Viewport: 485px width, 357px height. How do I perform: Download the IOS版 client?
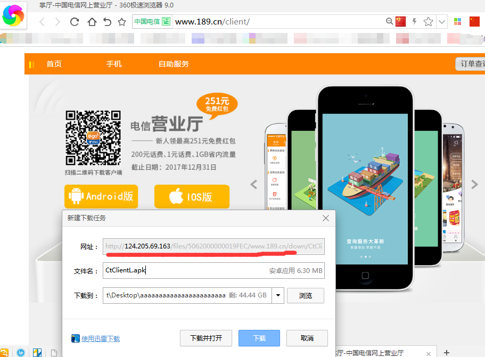click(x=192, y=196)
